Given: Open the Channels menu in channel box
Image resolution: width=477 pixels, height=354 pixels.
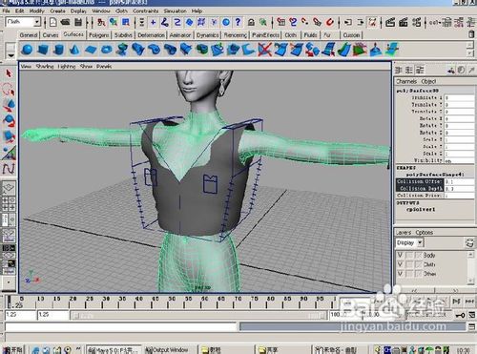Looking at the screenshot, I should [406, 81].
